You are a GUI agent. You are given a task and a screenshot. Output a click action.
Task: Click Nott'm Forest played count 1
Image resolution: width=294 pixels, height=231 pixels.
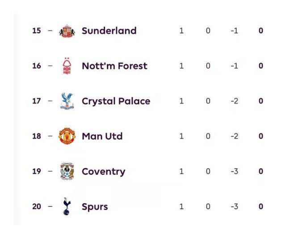click(x=181, y=66)
